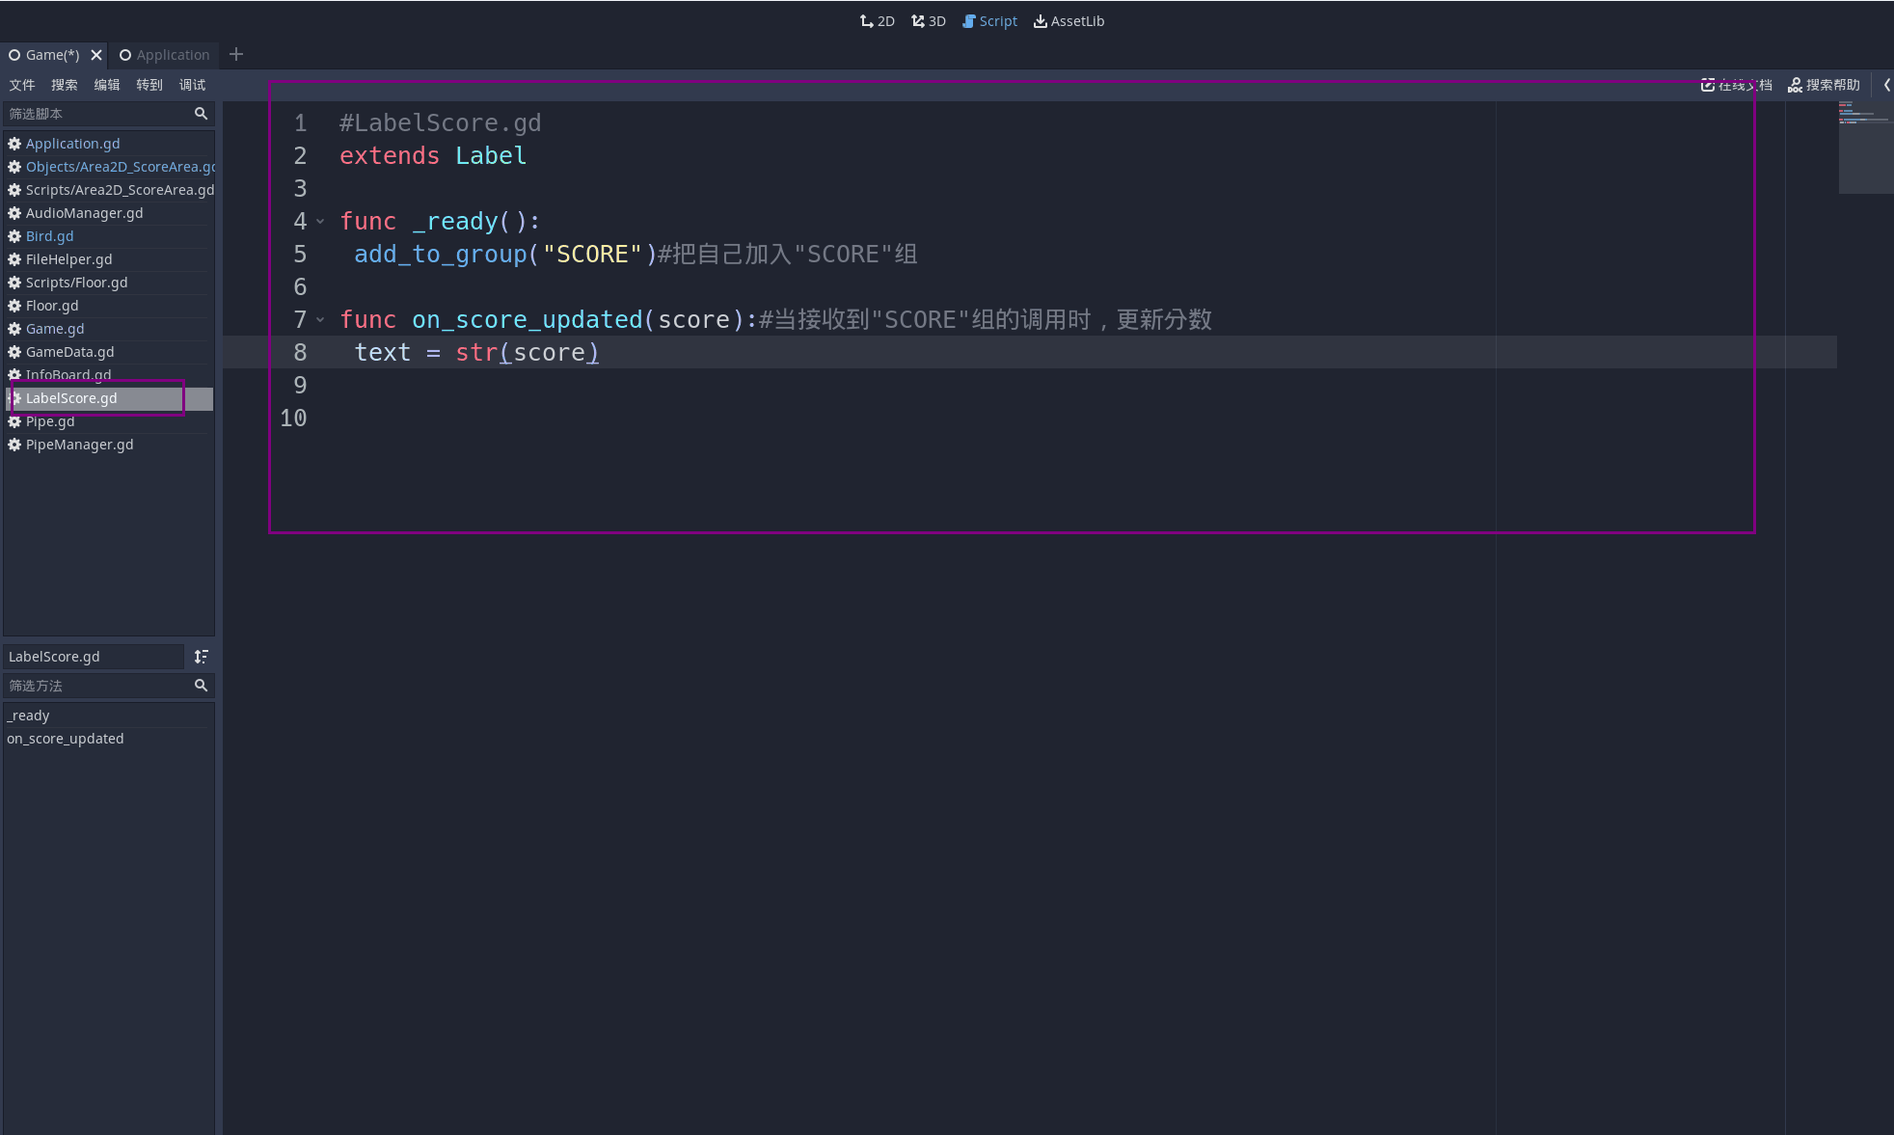The image size is (1894, 1135).
Task: Fold the _ready function on line 4
Action: pyautogui.click(x=320, y=222)
